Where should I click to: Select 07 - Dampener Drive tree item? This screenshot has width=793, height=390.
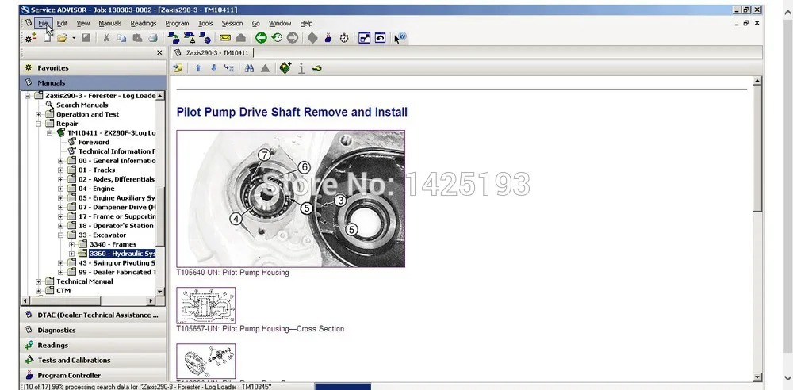117,208
